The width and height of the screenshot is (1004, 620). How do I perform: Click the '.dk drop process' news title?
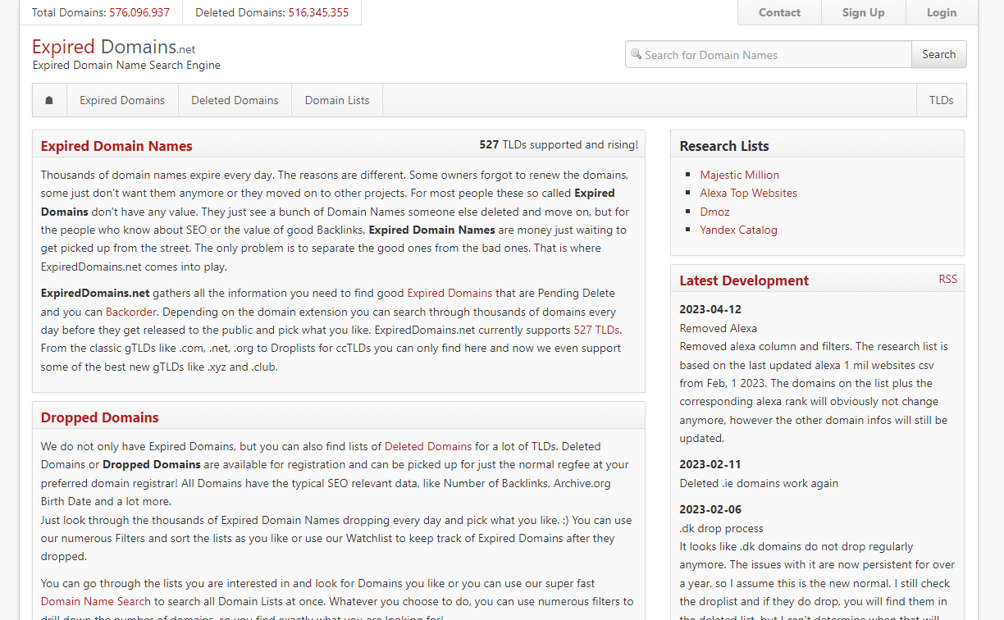722,528
